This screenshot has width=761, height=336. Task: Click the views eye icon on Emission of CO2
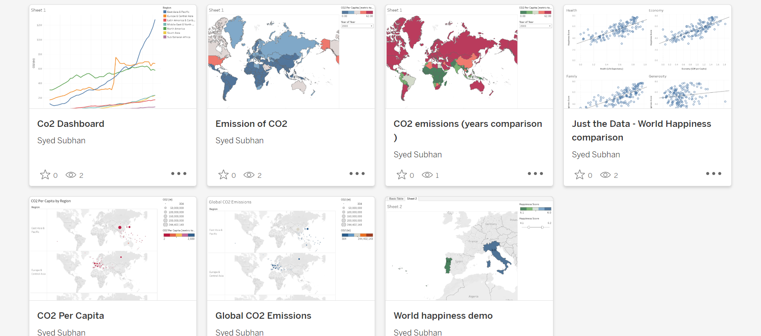point(249,175)
